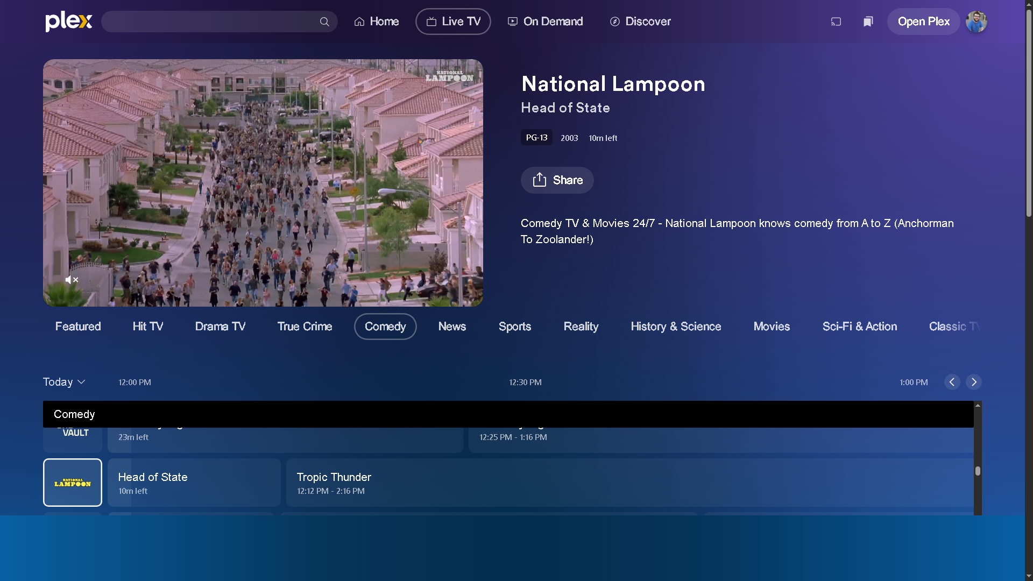The width and height of the screenshot is (1033, 581).
Task: Switch to On Demand tab
Action: click(545, 22)
